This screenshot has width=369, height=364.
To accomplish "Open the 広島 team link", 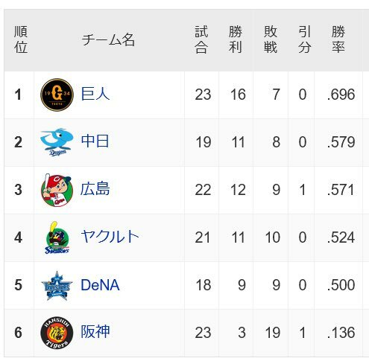I will (95, 189).
